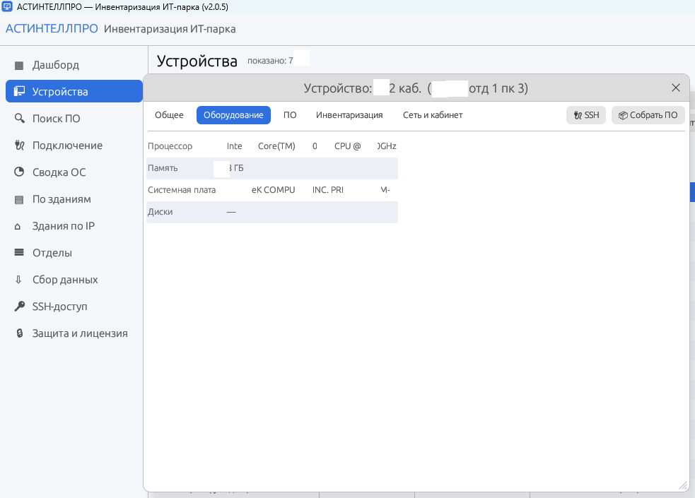
Task: Go to the Здания по IP section
Action: (x=74, y=226)
